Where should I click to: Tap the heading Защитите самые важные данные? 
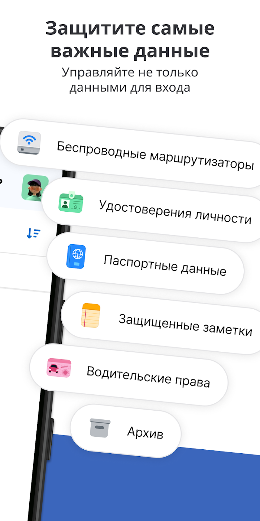(130, 39)
